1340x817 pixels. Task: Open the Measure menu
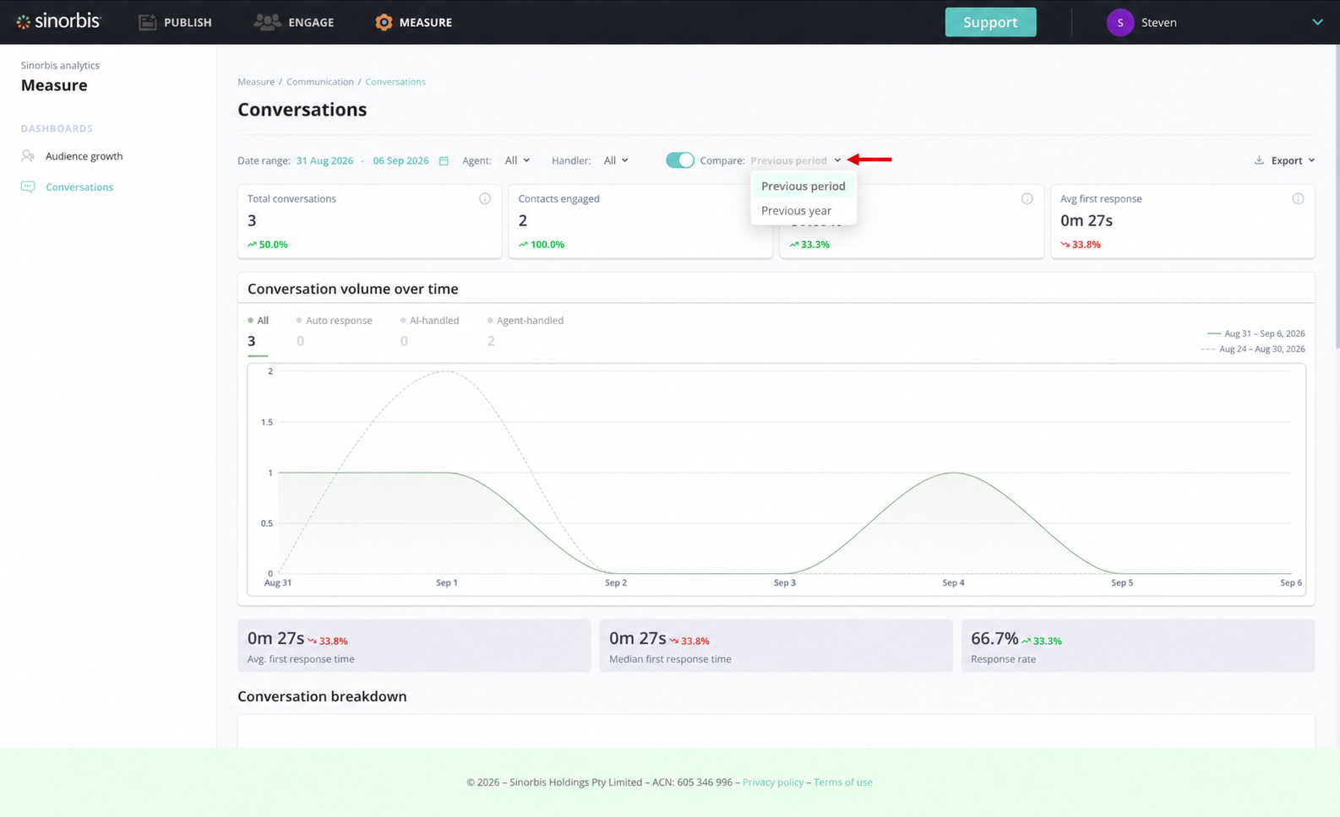pyautogui.click(x=413, y=22)
